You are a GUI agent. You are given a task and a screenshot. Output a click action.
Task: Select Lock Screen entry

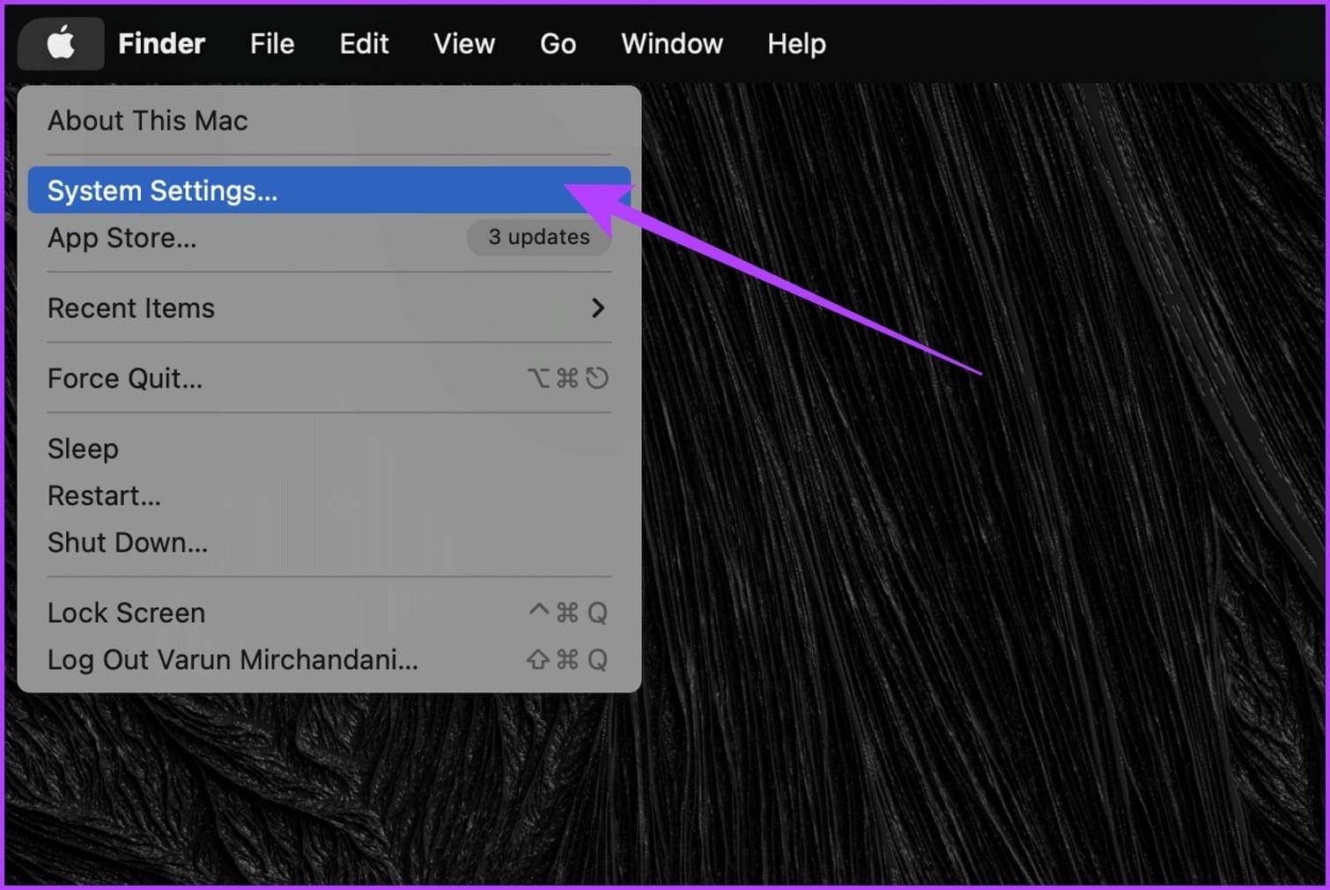tap(329, 612)
